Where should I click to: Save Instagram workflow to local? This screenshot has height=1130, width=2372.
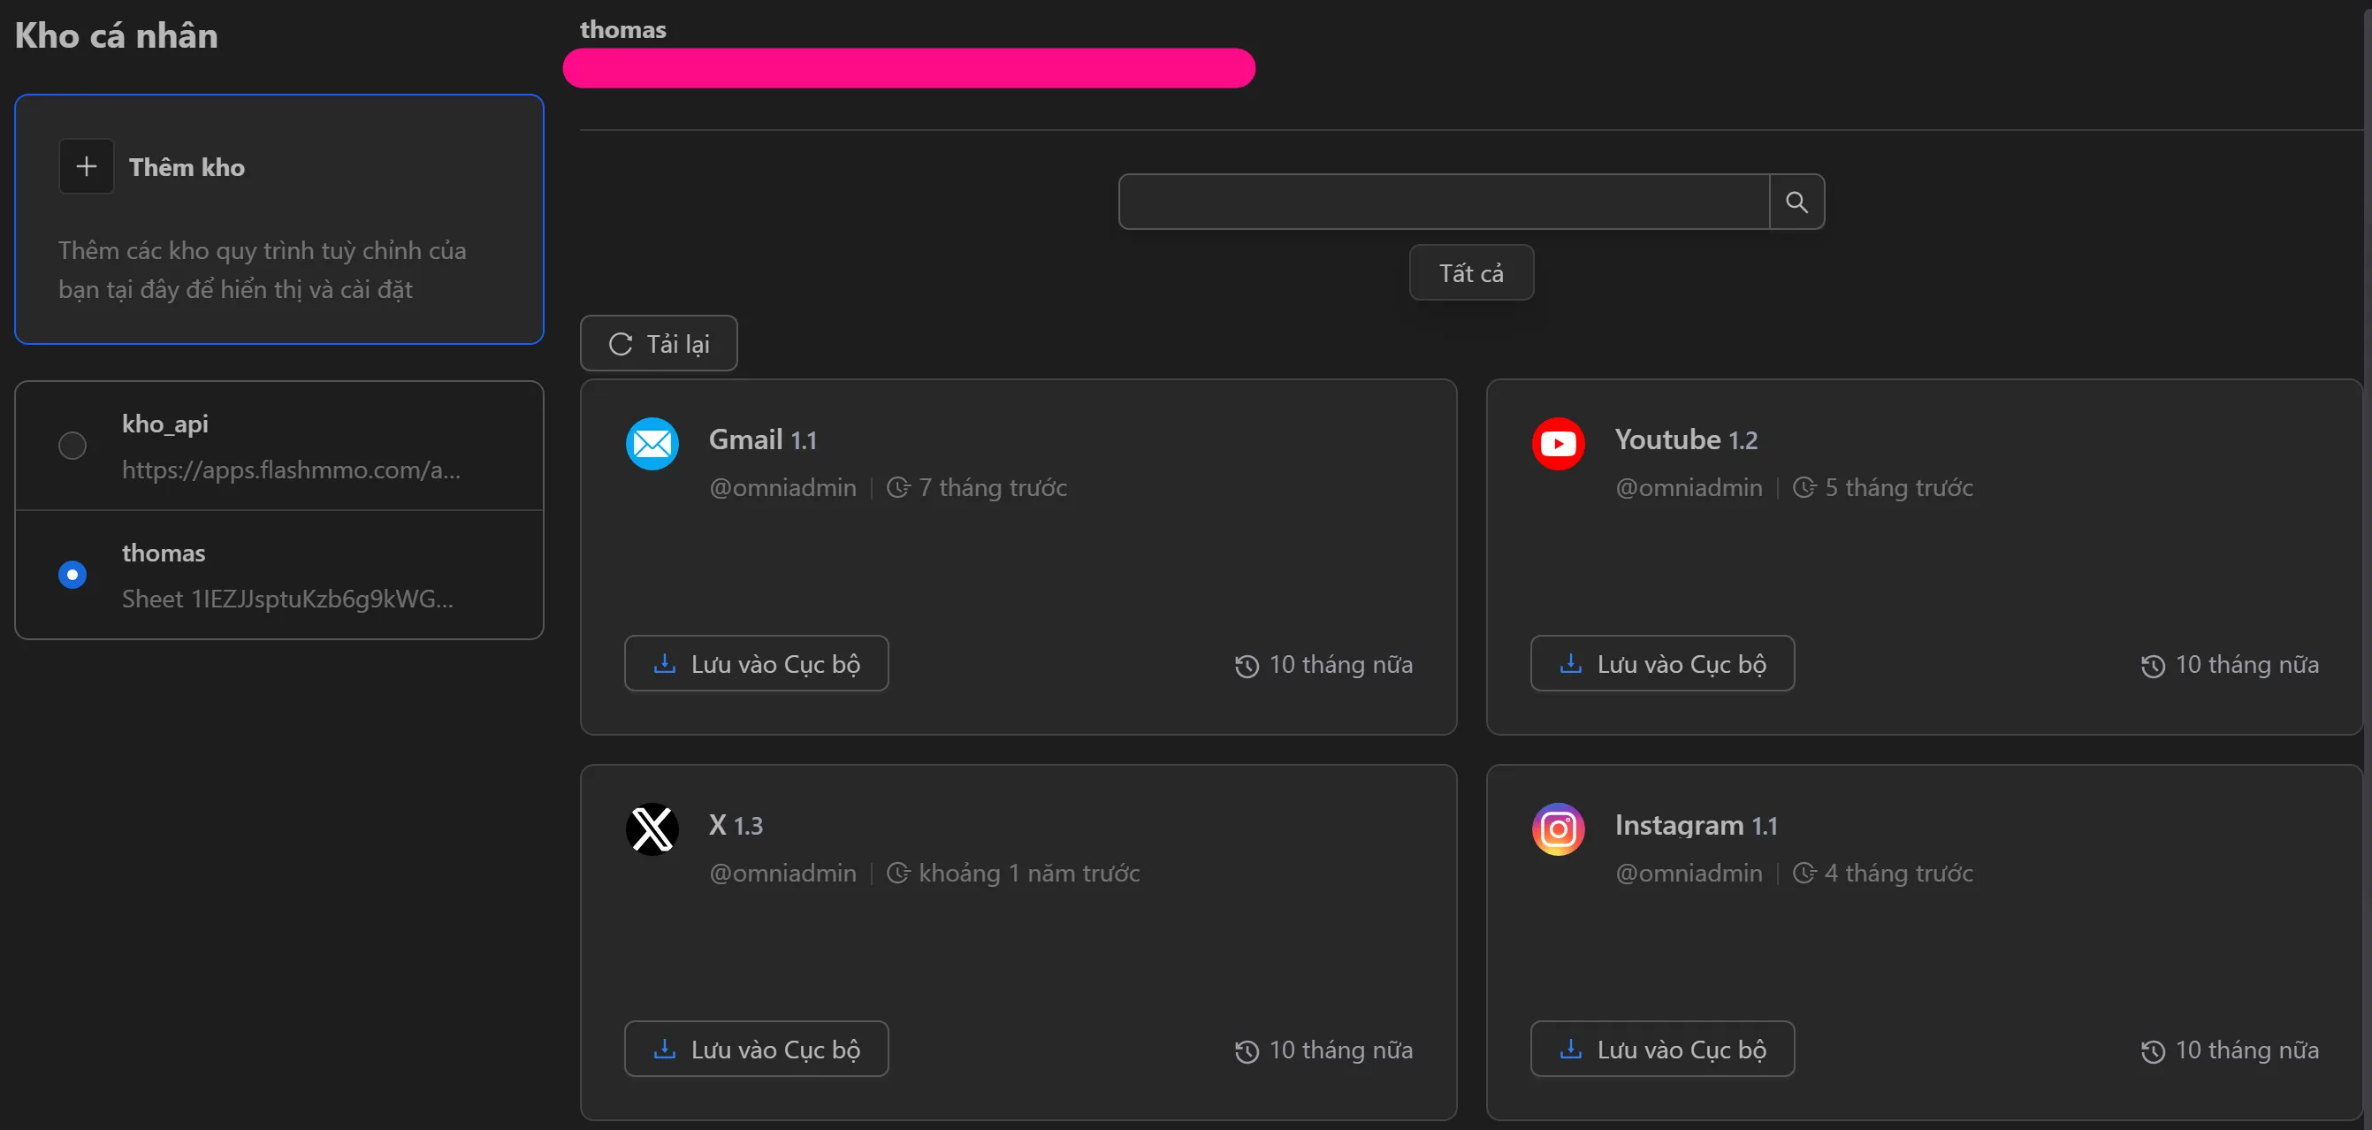tap(1662, 1049)
